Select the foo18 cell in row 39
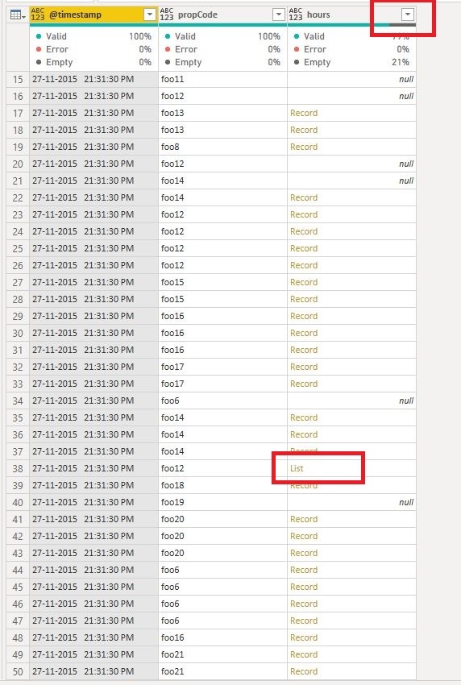 222,485
